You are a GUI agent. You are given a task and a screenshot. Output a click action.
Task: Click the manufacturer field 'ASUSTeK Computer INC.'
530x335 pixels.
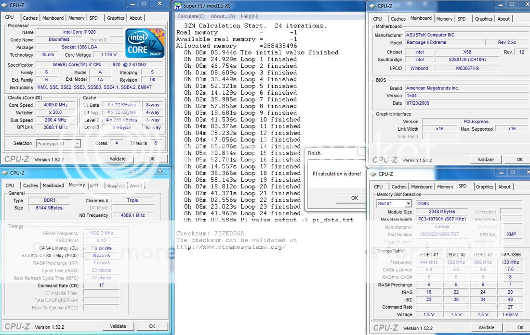(x=466, y=35)
